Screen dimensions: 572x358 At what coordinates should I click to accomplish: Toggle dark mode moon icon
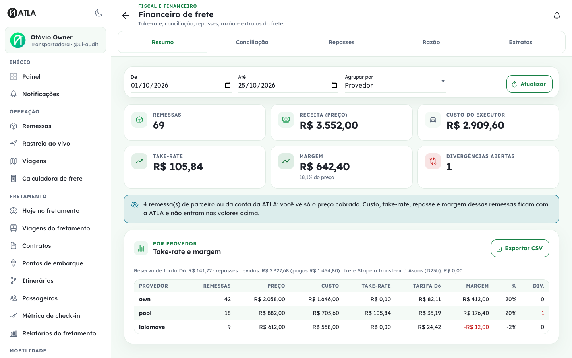click(99, 13)
